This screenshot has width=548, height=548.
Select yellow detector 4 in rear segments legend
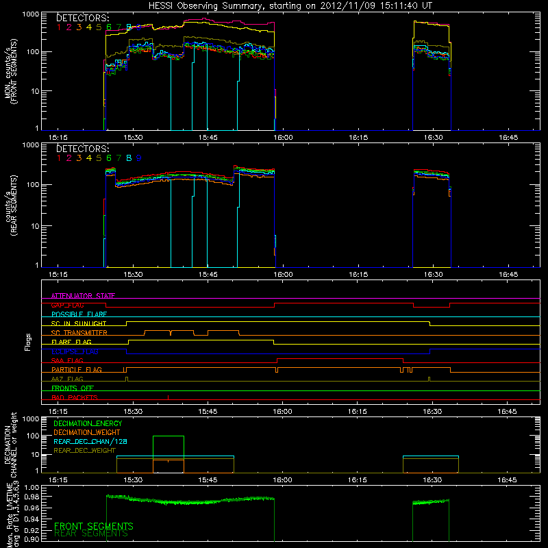[89, 158]
